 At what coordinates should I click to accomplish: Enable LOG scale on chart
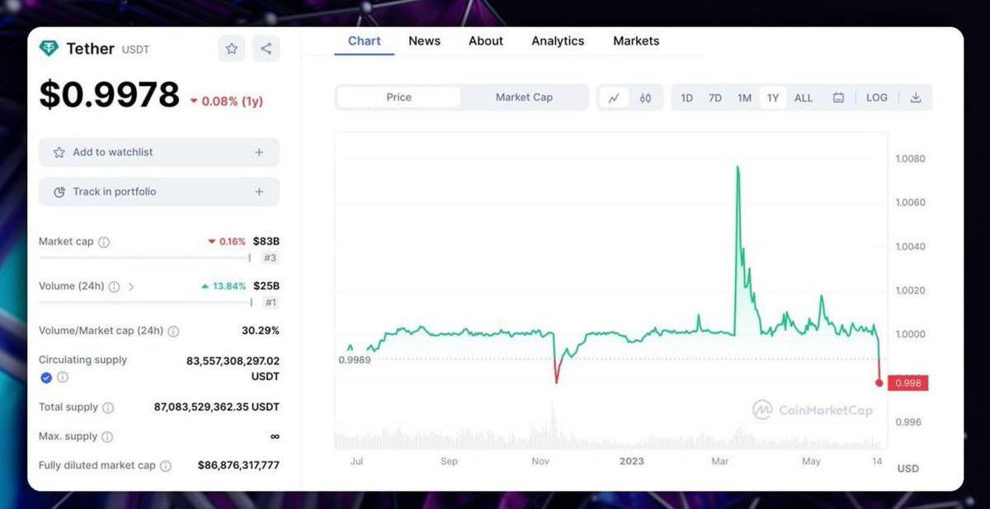tap(877, 97)
